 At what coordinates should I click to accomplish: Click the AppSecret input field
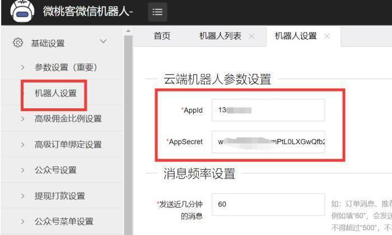tap(268, 142)
